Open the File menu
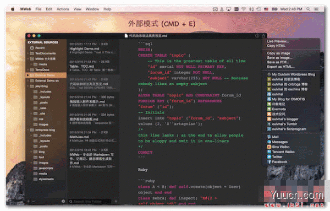This screenshot has width=330, height=211. tap(38, 9)
